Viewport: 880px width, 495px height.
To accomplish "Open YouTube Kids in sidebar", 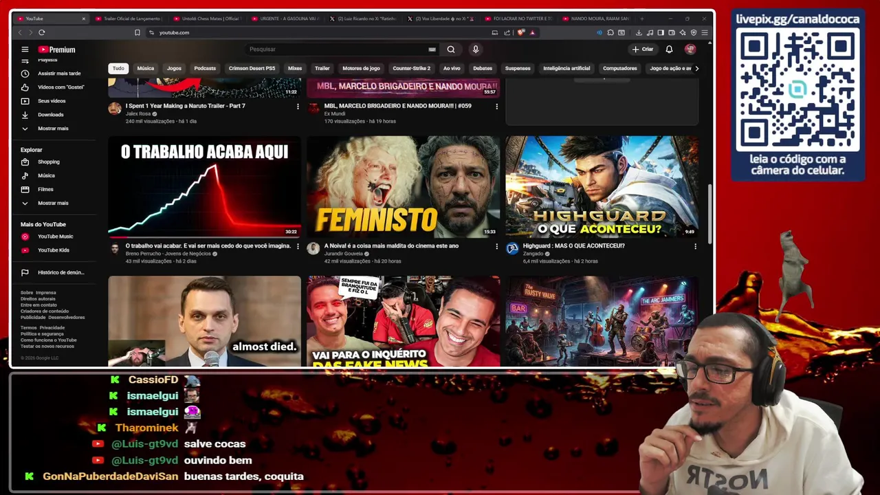I will (x=55, y=250).
